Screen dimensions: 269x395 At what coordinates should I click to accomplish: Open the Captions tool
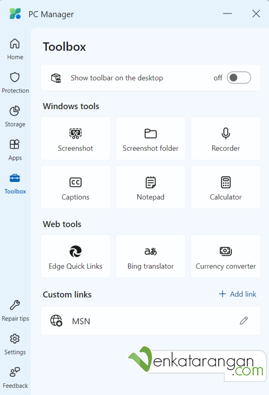point(75,187)
